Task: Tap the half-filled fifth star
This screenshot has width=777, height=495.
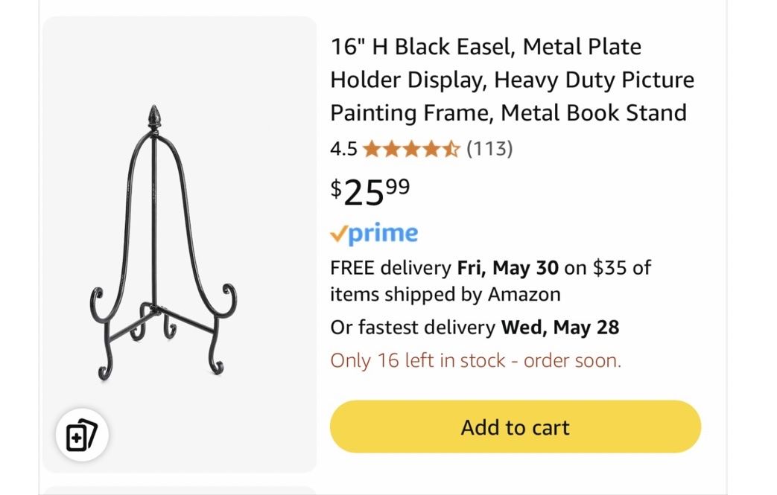Action: click(x=451, y=149)
